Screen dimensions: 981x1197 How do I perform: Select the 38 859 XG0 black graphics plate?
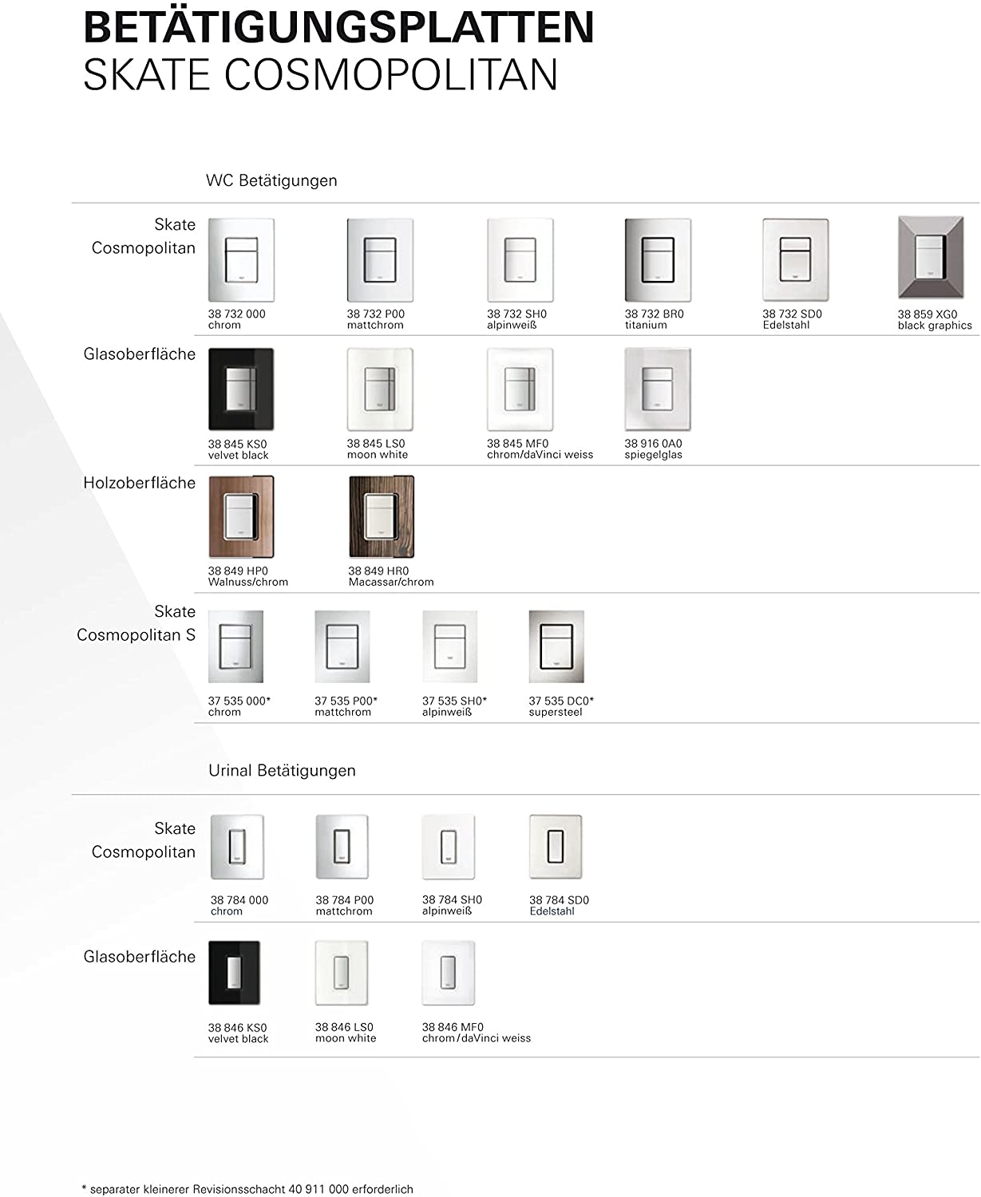(x=931, y=258)
